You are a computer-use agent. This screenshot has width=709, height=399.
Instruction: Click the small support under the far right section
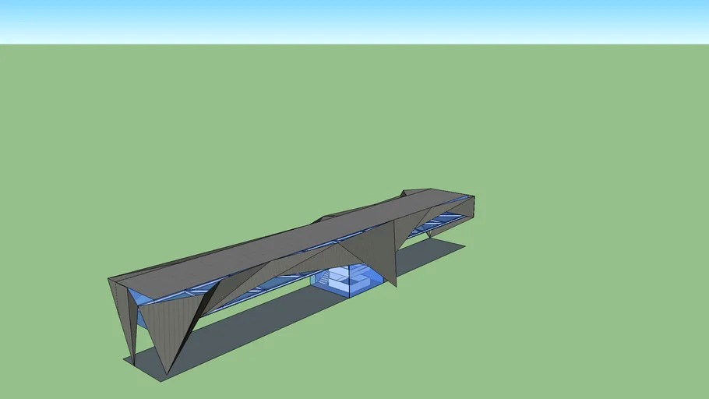(x=429, y=234)
